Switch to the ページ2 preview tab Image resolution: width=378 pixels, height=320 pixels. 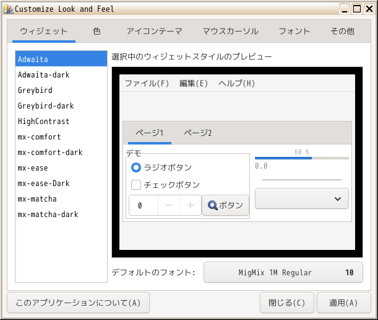pos(198,133)
